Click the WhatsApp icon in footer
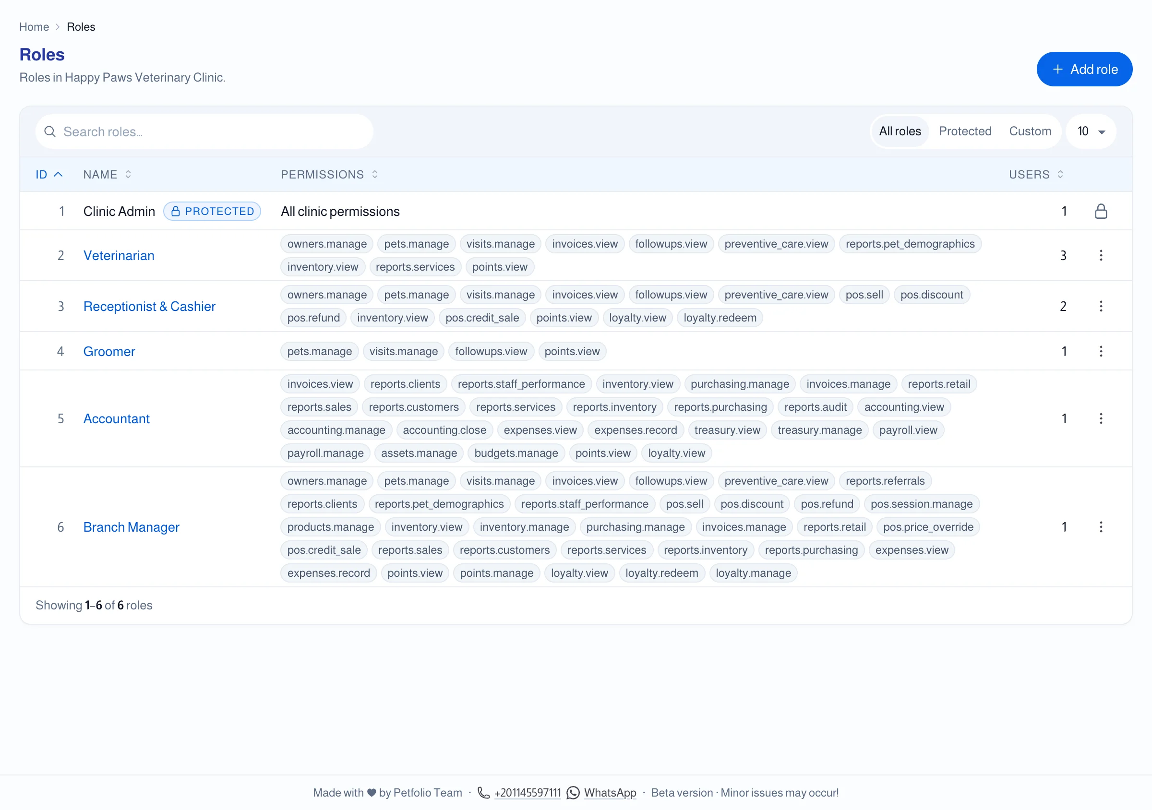This screenshot has width=1152, height=810. click(x=573, y=792)
